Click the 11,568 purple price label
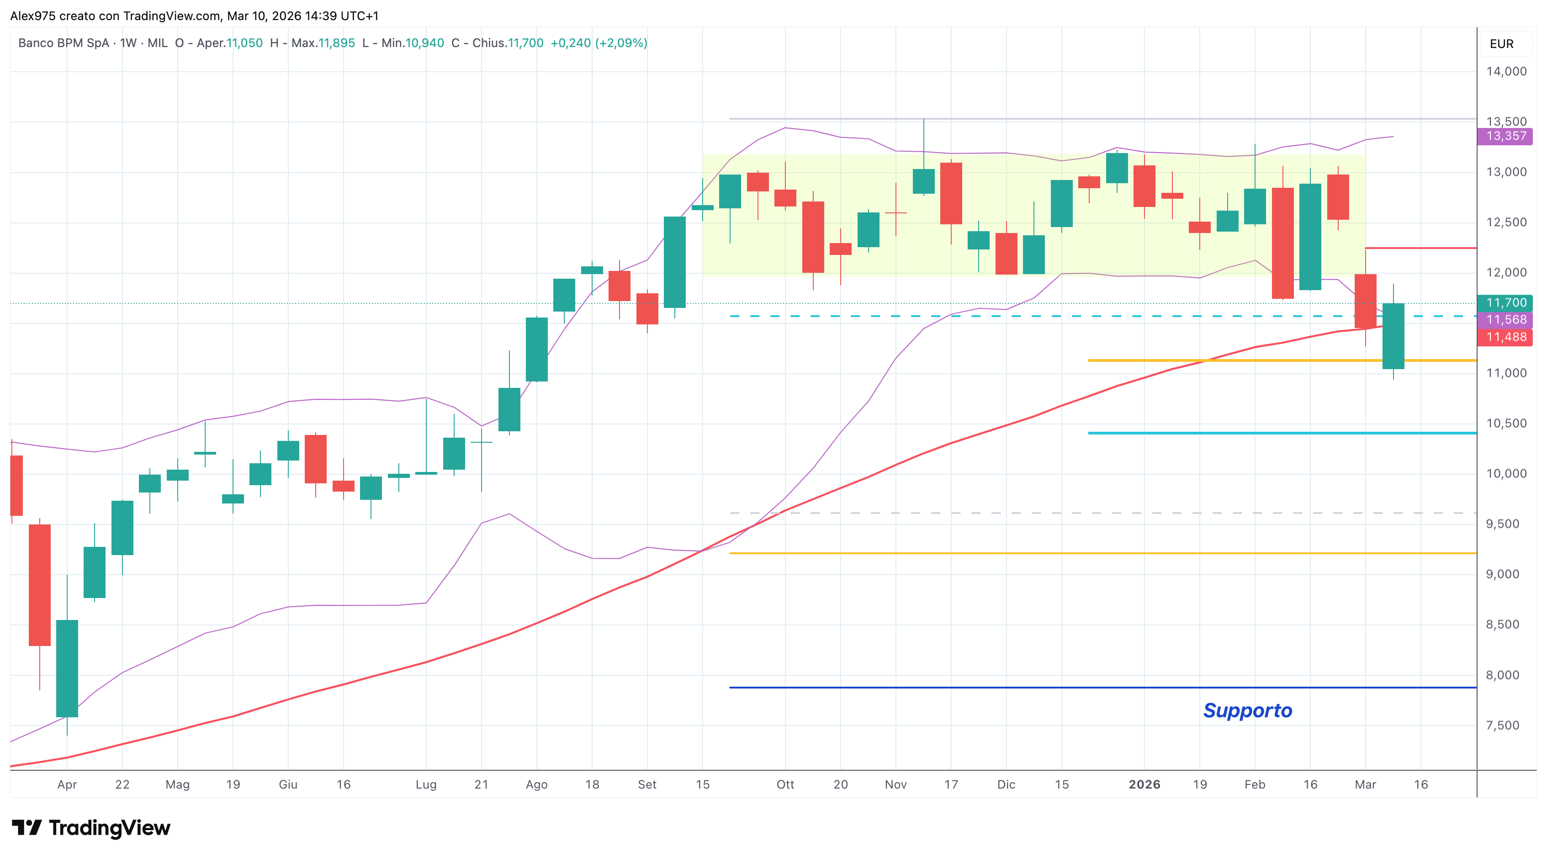The image size is (1547, 858). coord(1505,320)
